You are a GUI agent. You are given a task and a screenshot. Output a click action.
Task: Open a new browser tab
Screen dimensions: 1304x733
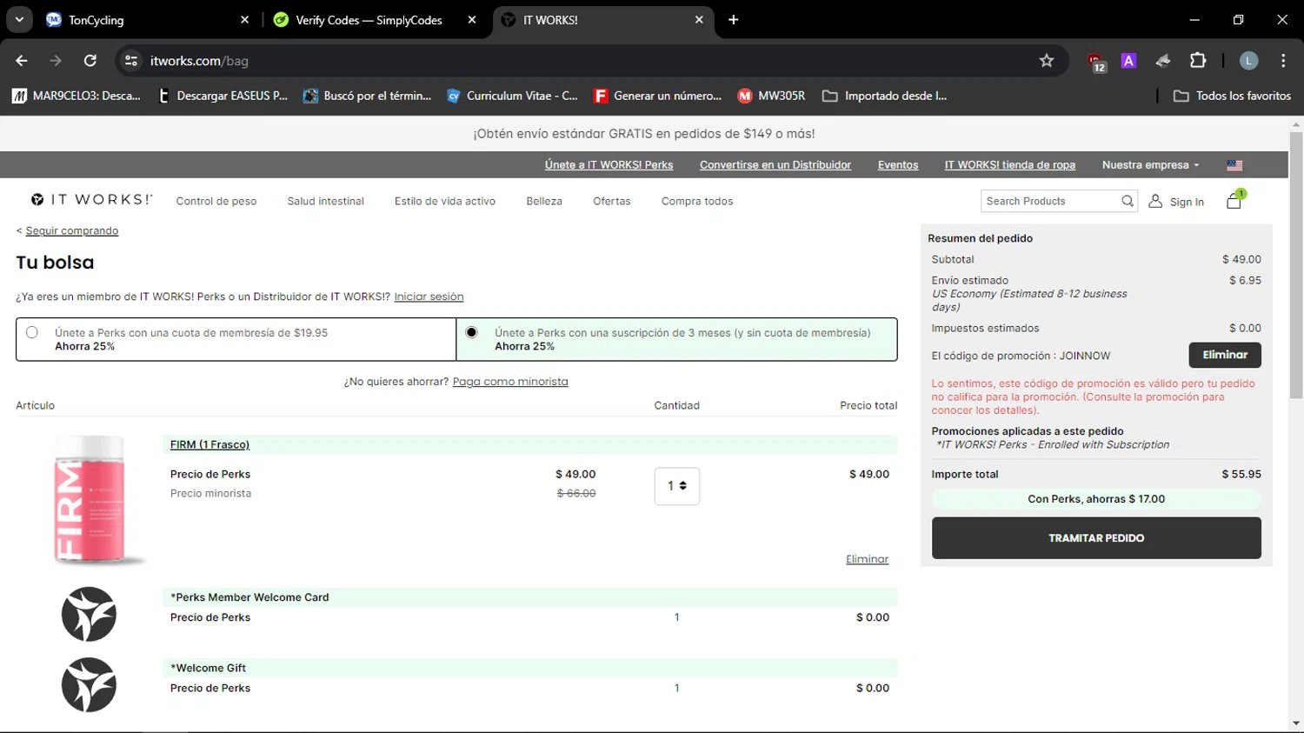(x=734, y=19)
